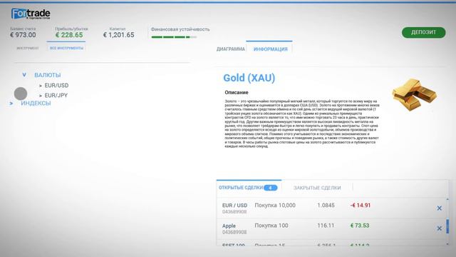Click the 1.0845 price value

326,205
